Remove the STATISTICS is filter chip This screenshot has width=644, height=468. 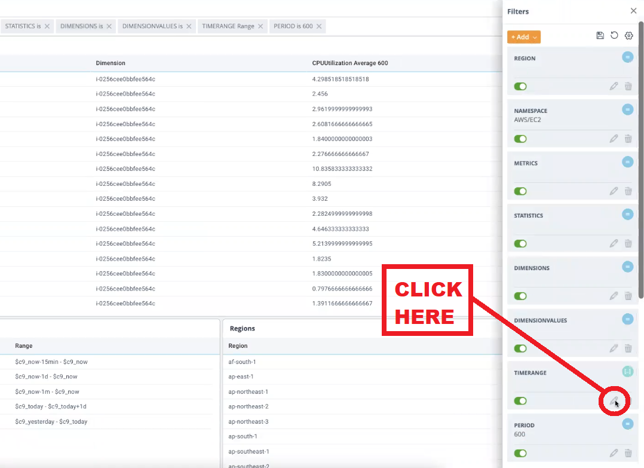tap(47, 26)
